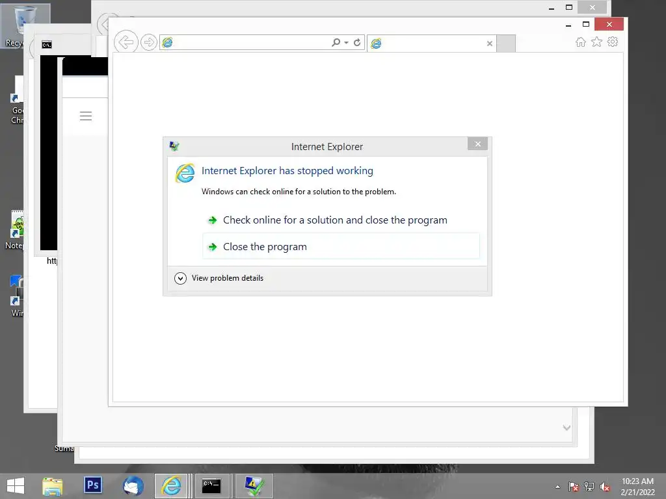This screenshot has width=666, height=499.
Task: Go to the home page via house icon
Action: point(581,42)
